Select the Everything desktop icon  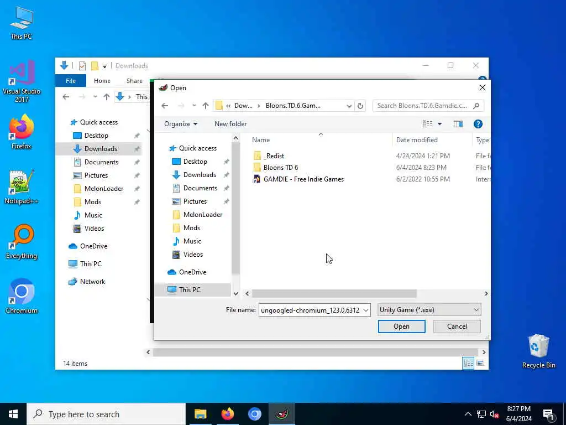22,242
